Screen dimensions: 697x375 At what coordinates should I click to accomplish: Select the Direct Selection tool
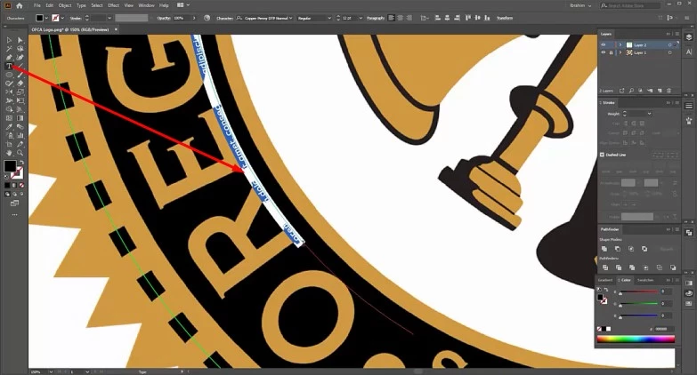tap(20, 40)
